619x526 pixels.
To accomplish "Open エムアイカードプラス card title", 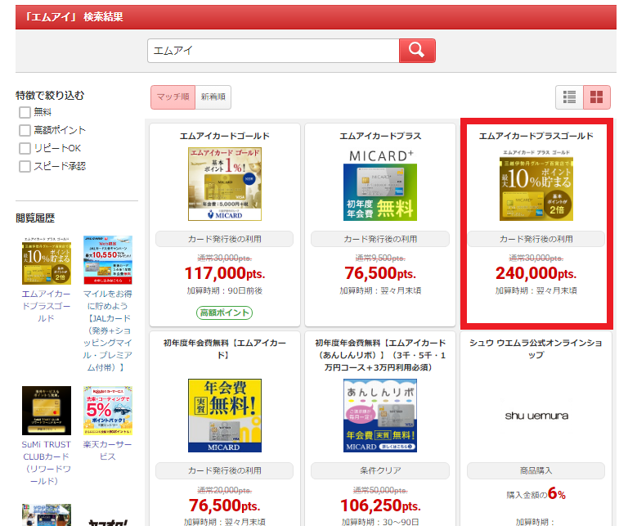I will (380, 136).
